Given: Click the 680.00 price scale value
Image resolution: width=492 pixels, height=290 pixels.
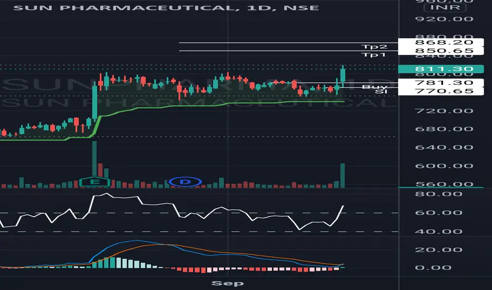Looking at the screenshot, I should pos(444,129).
